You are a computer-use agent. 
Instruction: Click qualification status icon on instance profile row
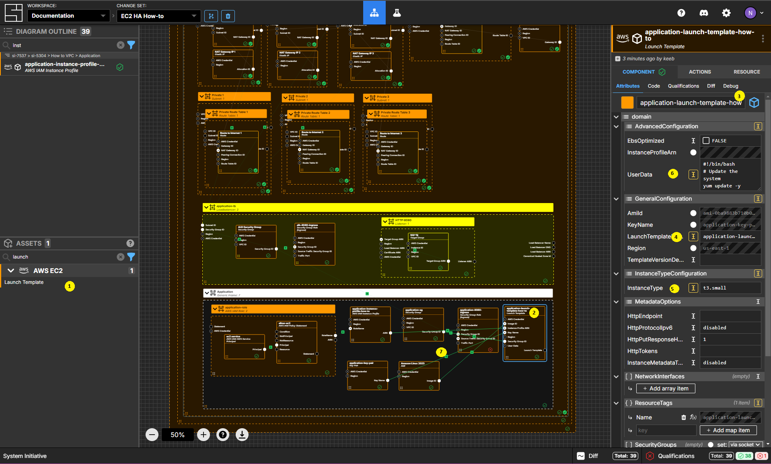point(119,67)
